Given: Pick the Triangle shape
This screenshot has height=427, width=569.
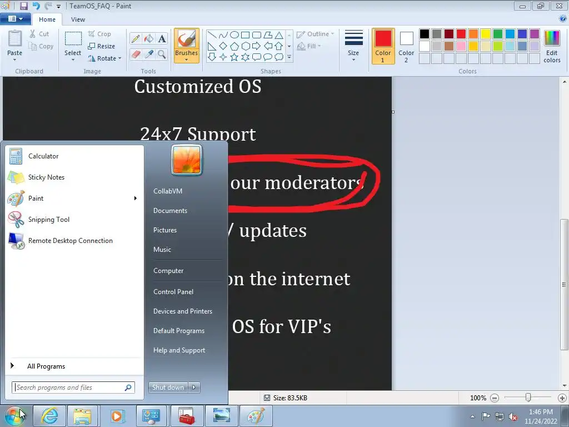Looking at the screenshot, I should point(279,35).
